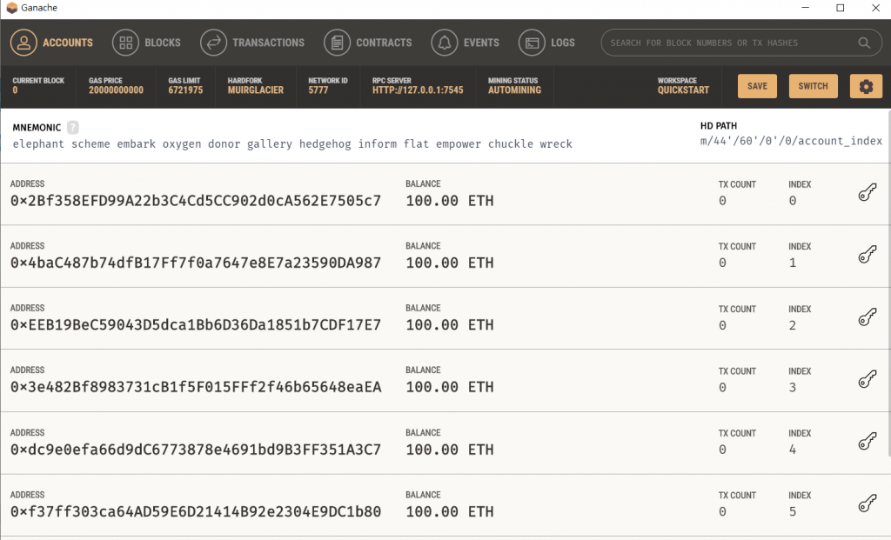The image size is (891, 540).
Task: Select address 0xdc9e0efa66d9dC6773878e4691bd9B3FF351A3C7
Action: point(196,450)
